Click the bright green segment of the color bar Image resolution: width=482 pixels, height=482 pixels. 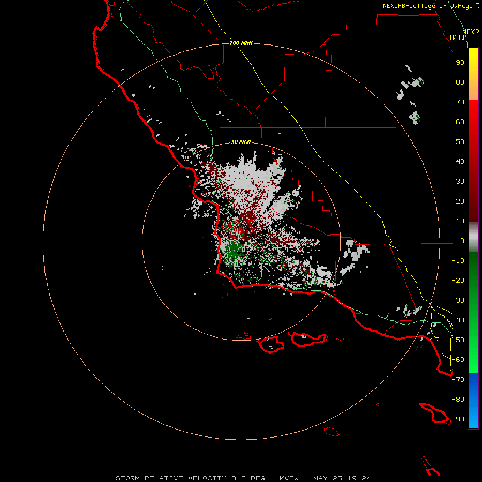(x=473, y=313)
